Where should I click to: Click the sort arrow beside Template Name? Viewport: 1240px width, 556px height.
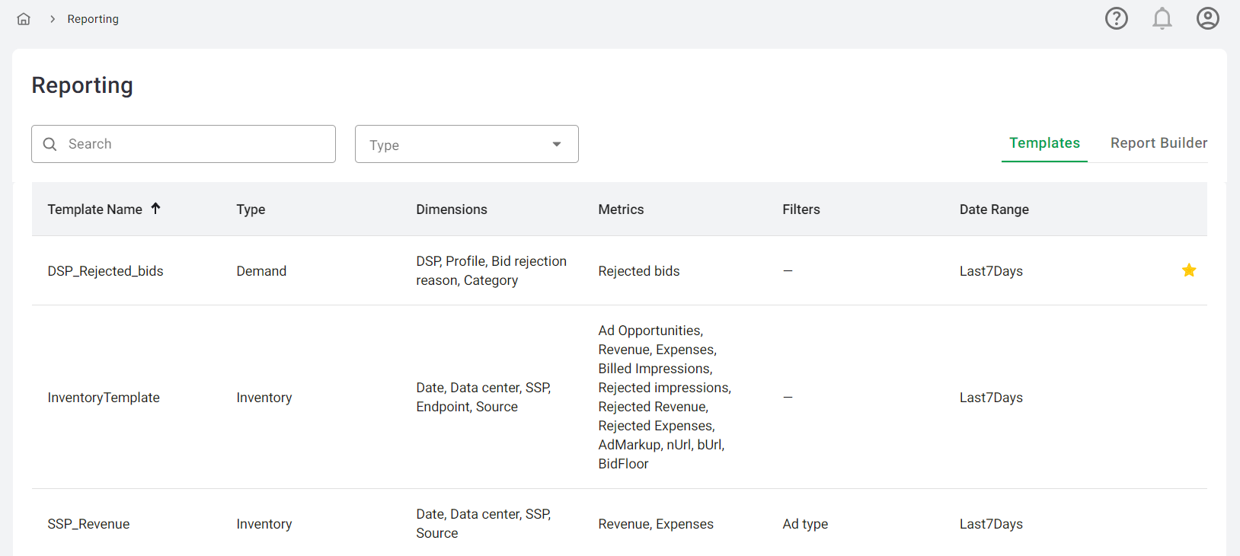(155, 209)
